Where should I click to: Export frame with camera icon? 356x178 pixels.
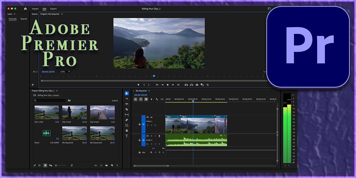[197, 85]
